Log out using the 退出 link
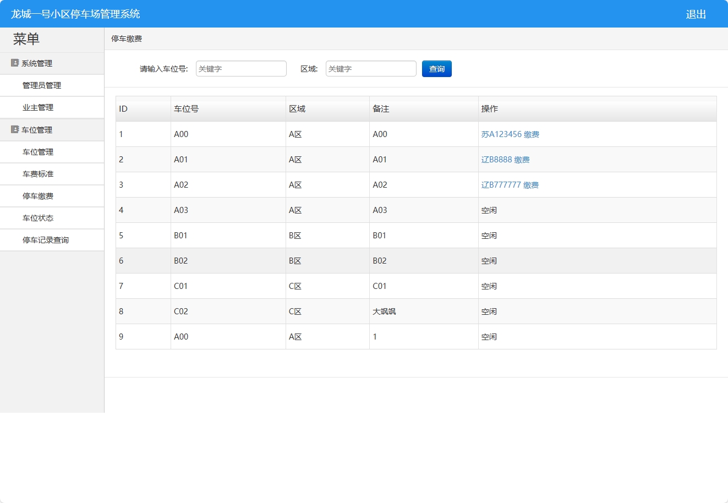 coord(696,14)
